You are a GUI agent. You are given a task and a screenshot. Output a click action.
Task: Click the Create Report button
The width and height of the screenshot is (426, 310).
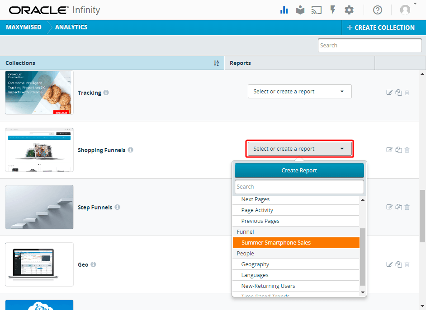299,171
